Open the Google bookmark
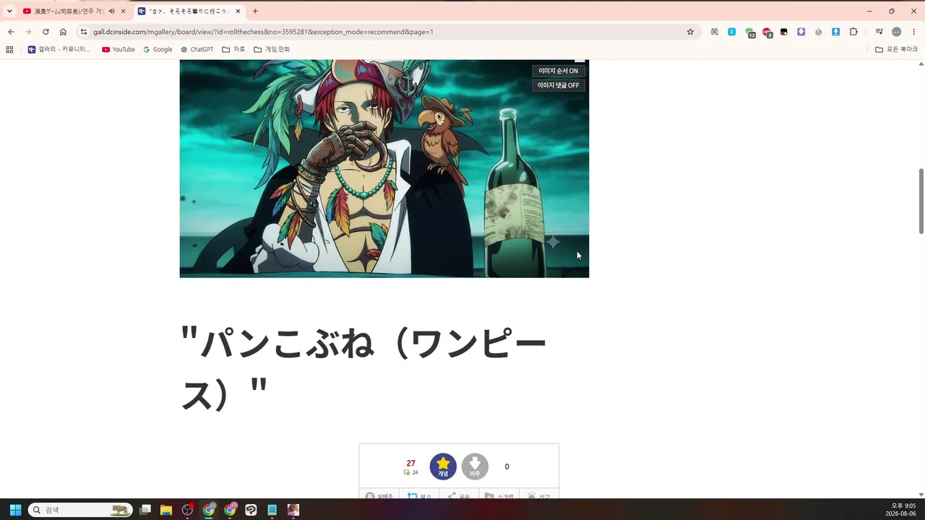The height and width of the screenshot is (520, 925). [158, 49]
